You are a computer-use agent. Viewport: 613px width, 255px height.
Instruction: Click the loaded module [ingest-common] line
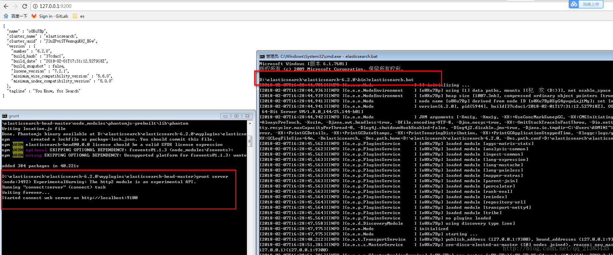[391, 154]
